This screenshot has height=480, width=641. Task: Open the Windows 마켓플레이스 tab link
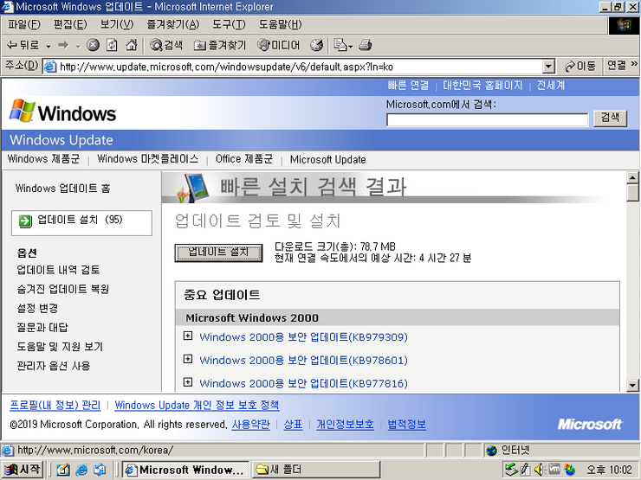coord(147,159)
